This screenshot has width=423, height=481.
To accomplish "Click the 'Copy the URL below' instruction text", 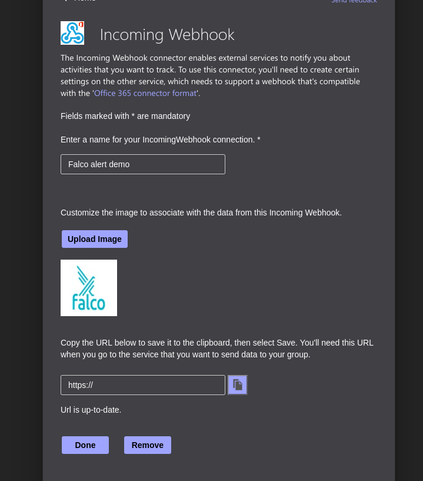I will tap(217, 349).
